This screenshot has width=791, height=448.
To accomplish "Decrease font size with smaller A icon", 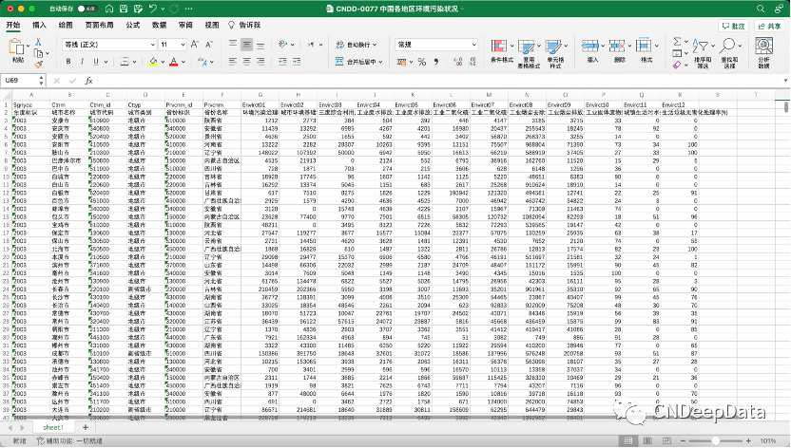I will 209,45.
